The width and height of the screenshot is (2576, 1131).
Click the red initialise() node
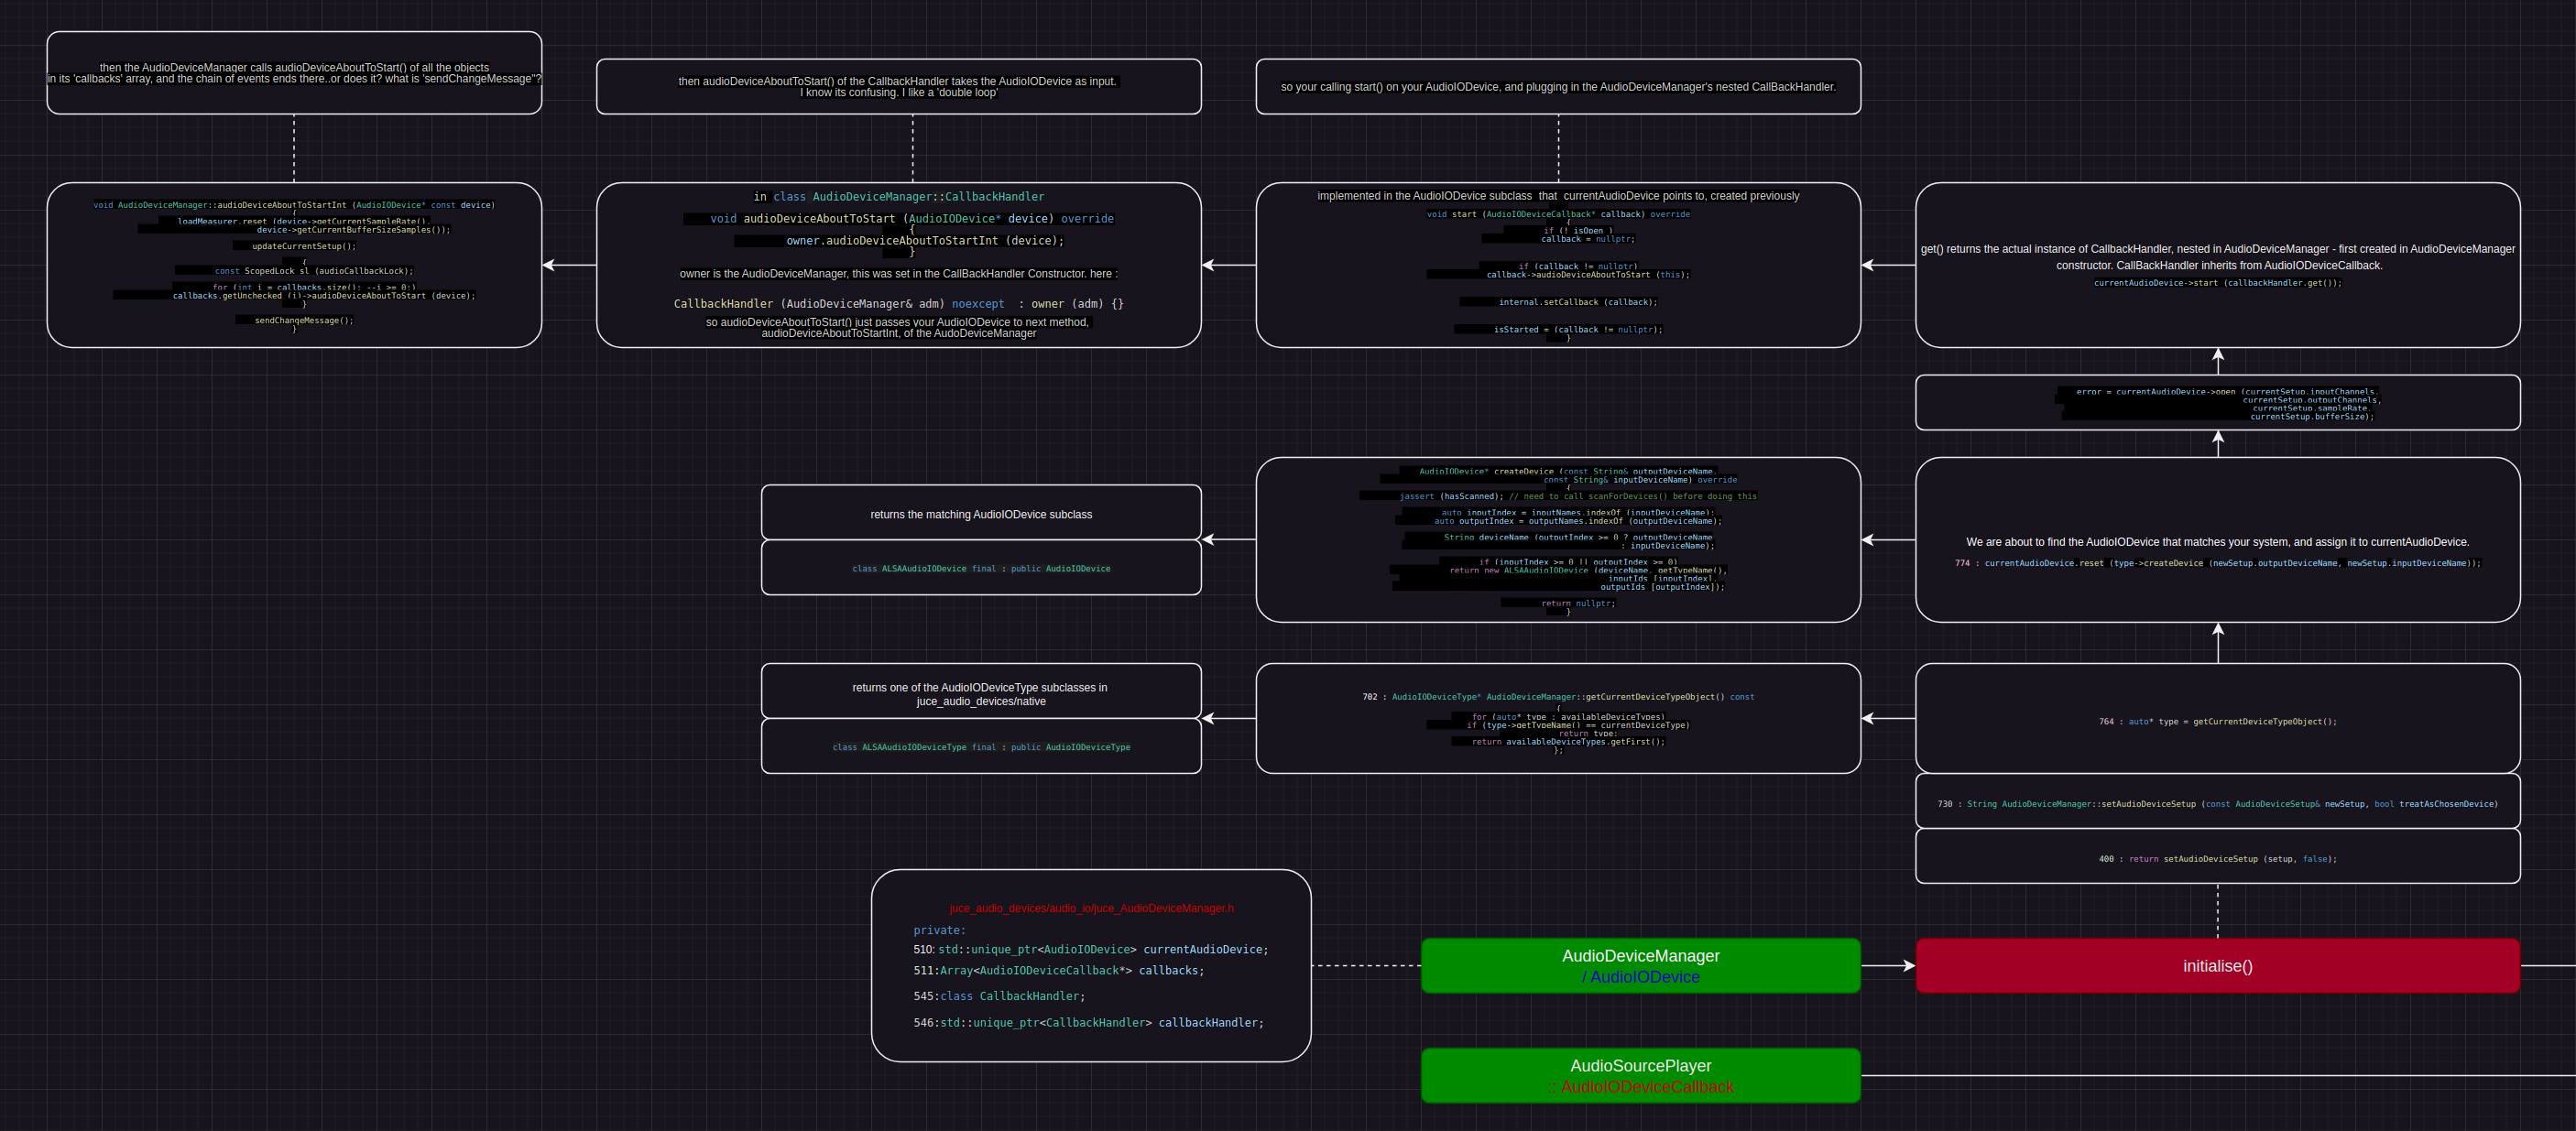(2217, 965)
